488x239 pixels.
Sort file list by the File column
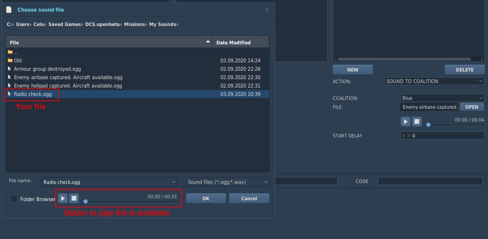point(109,42)
